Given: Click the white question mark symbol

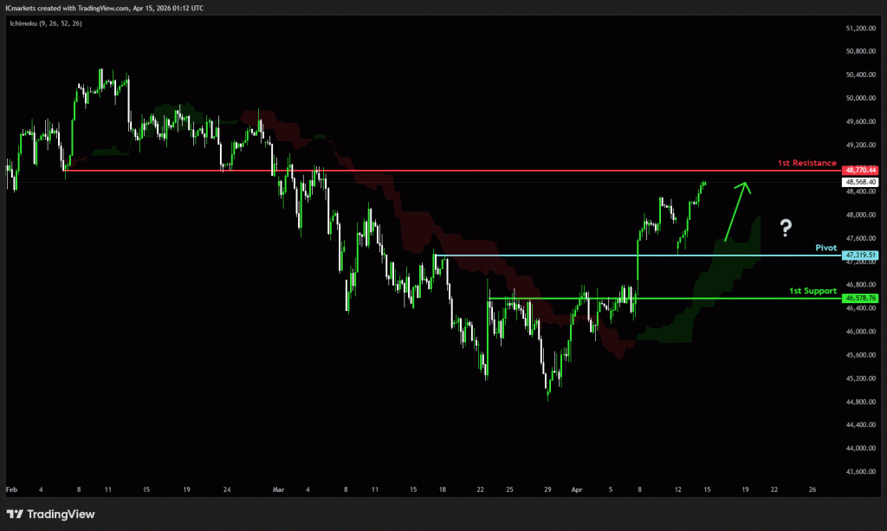Looking at the screenshot, I should pos(785,229).
